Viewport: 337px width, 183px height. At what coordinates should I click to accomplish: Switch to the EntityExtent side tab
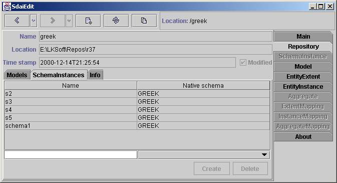coord(303,76)
